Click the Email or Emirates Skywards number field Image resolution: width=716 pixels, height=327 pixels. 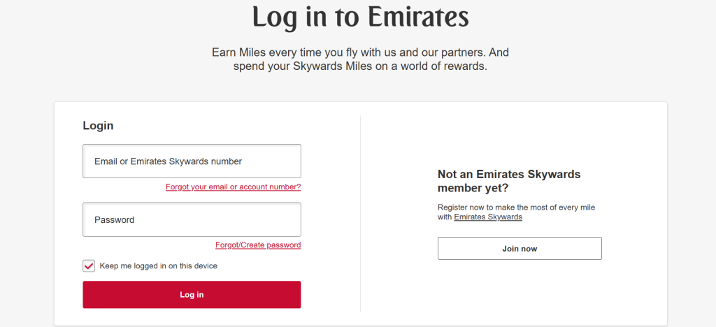tap(192, 161)
